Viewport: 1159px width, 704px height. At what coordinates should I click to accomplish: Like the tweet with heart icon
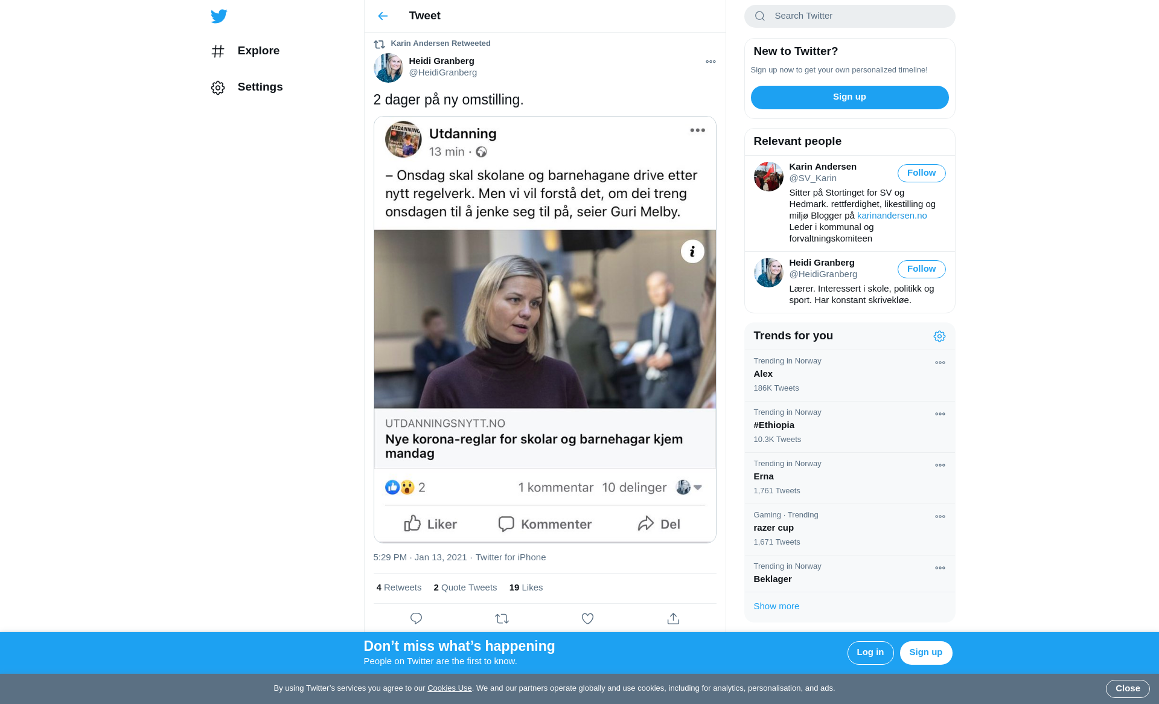pos(587,618)
